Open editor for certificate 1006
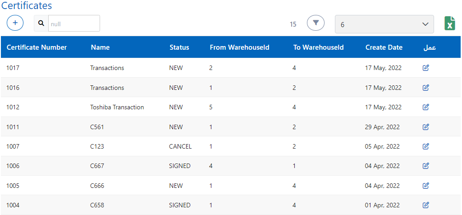This screenshot has height=215, width=462. click(425, 166)
